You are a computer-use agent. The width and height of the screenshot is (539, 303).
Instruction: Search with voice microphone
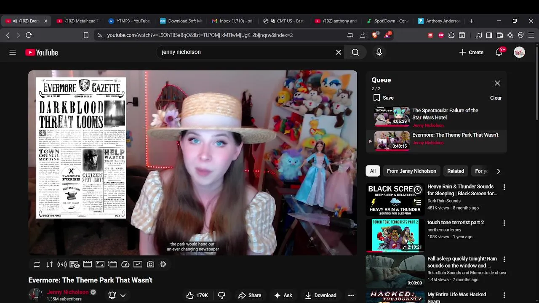pos(379,52)
